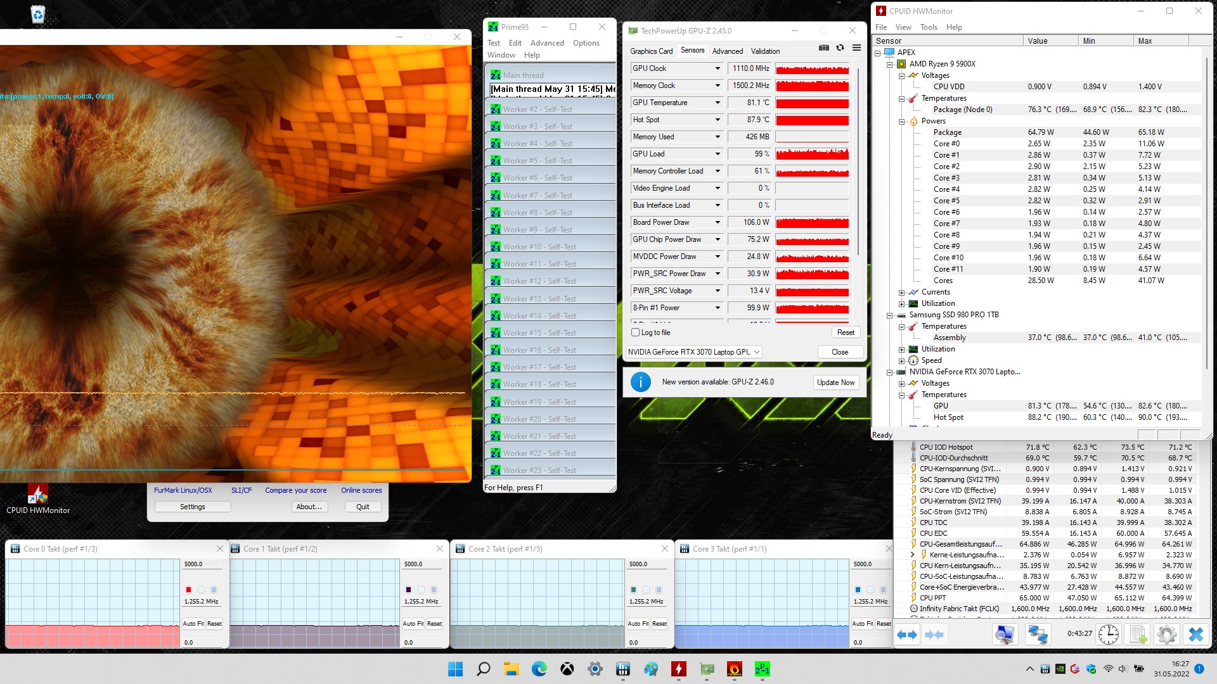Switch to the Advanced tab in GPU-Z

coord(727,51)
